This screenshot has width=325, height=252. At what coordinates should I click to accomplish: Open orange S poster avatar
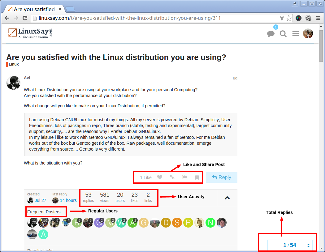[x=177, y=223]
